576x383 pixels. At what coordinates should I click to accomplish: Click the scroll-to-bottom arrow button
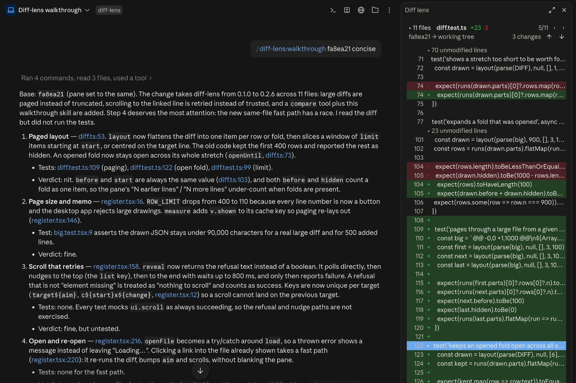click(x=200, y=371)
